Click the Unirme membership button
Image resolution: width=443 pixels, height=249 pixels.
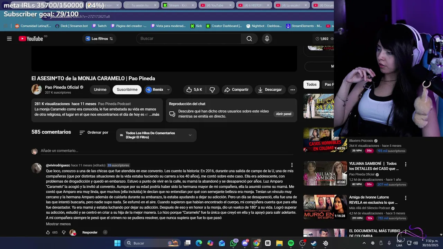100,90
